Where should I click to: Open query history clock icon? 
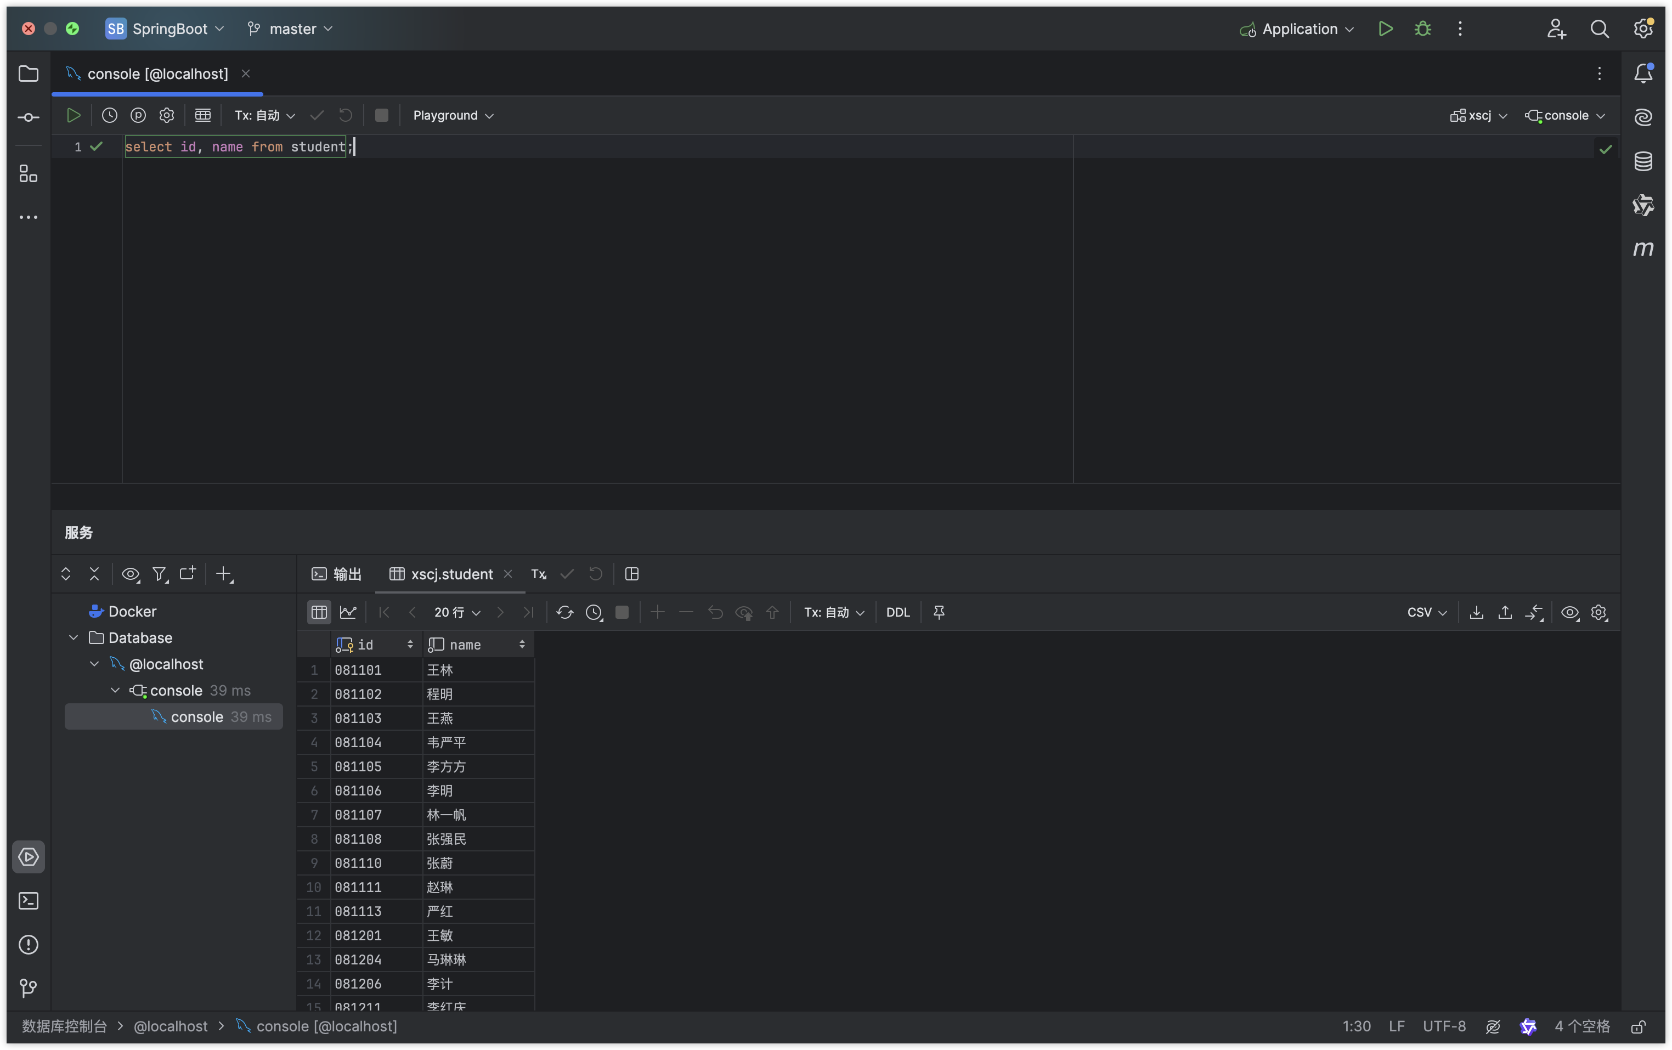pyautogui.click(x=110, y=115)
